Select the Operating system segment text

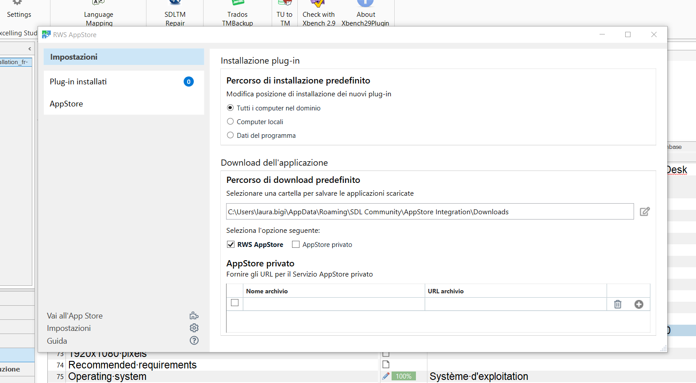(x=108, y=376)
